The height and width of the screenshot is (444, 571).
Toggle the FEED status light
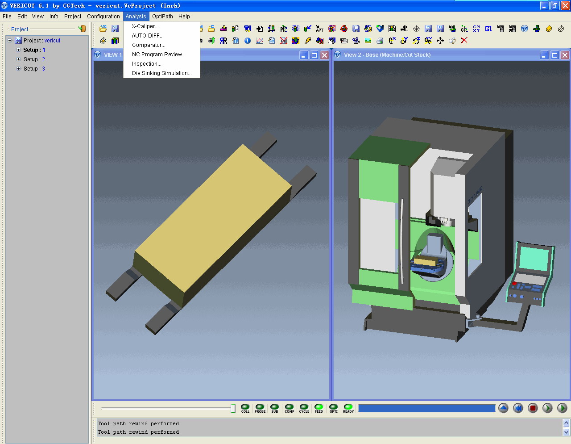click(319, 408)
